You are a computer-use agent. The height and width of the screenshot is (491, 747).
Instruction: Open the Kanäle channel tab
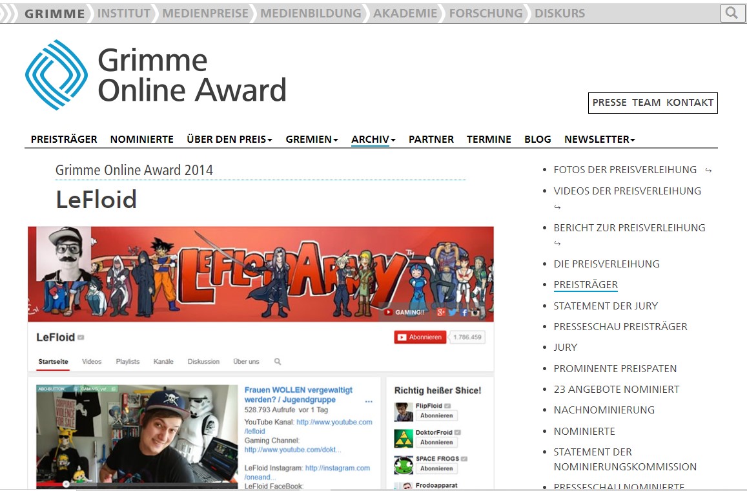(163, 362)
